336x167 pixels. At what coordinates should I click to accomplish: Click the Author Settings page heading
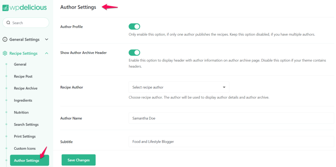coord(78,7)
